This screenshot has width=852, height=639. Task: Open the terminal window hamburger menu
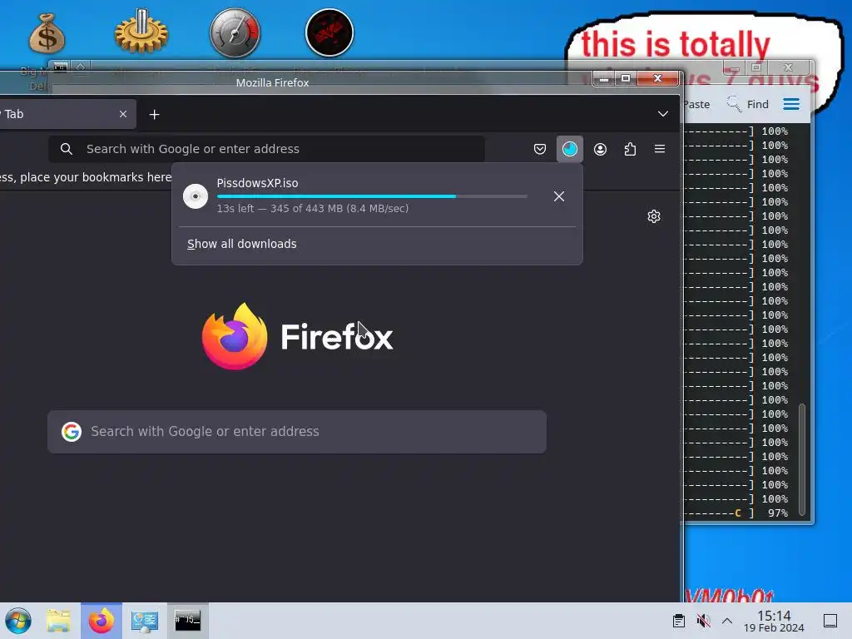coord(791,104)
